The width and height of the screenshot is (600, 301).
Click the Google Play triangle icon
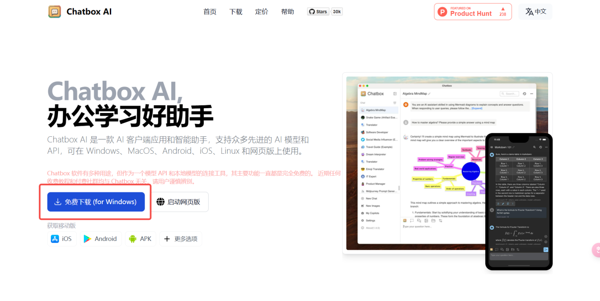pyautogui.click(x=87, y=239)
